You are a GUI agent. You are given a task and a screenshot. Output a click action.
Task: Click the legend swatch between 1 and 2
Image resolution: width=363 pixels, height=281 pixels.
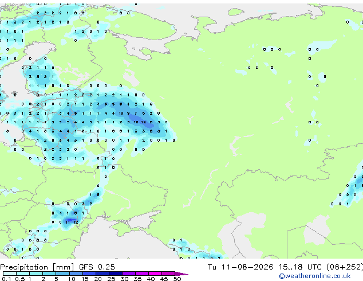tap(36, 274)
